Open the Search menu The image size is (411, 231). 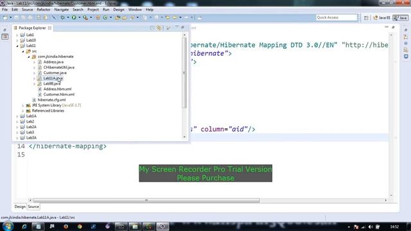[x=78, y=10]
